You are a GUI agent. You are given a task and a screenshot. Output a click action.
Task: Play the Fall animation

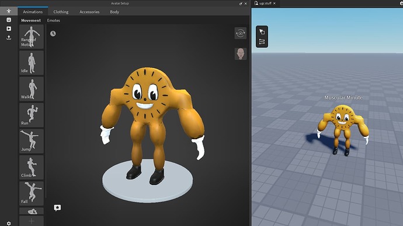(32, 193)
